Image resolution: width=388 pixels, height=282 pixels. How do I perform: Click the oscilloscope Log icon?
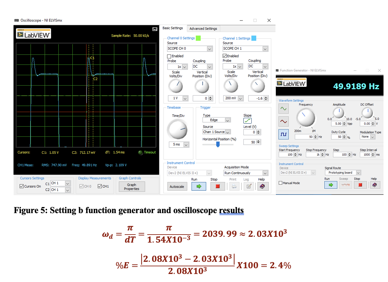248,187
